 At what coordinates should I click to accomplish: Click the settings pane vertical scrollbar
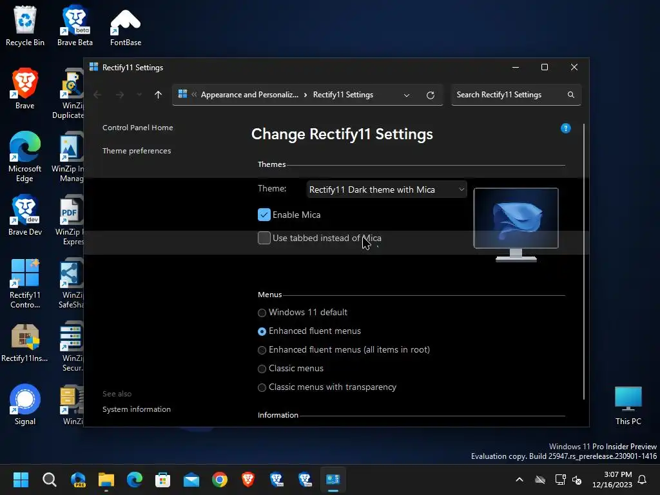pos(584,262)
